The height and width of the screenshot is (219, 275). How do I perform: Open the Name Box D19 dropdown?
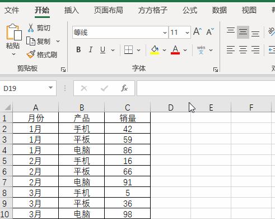tap(50, 88)
